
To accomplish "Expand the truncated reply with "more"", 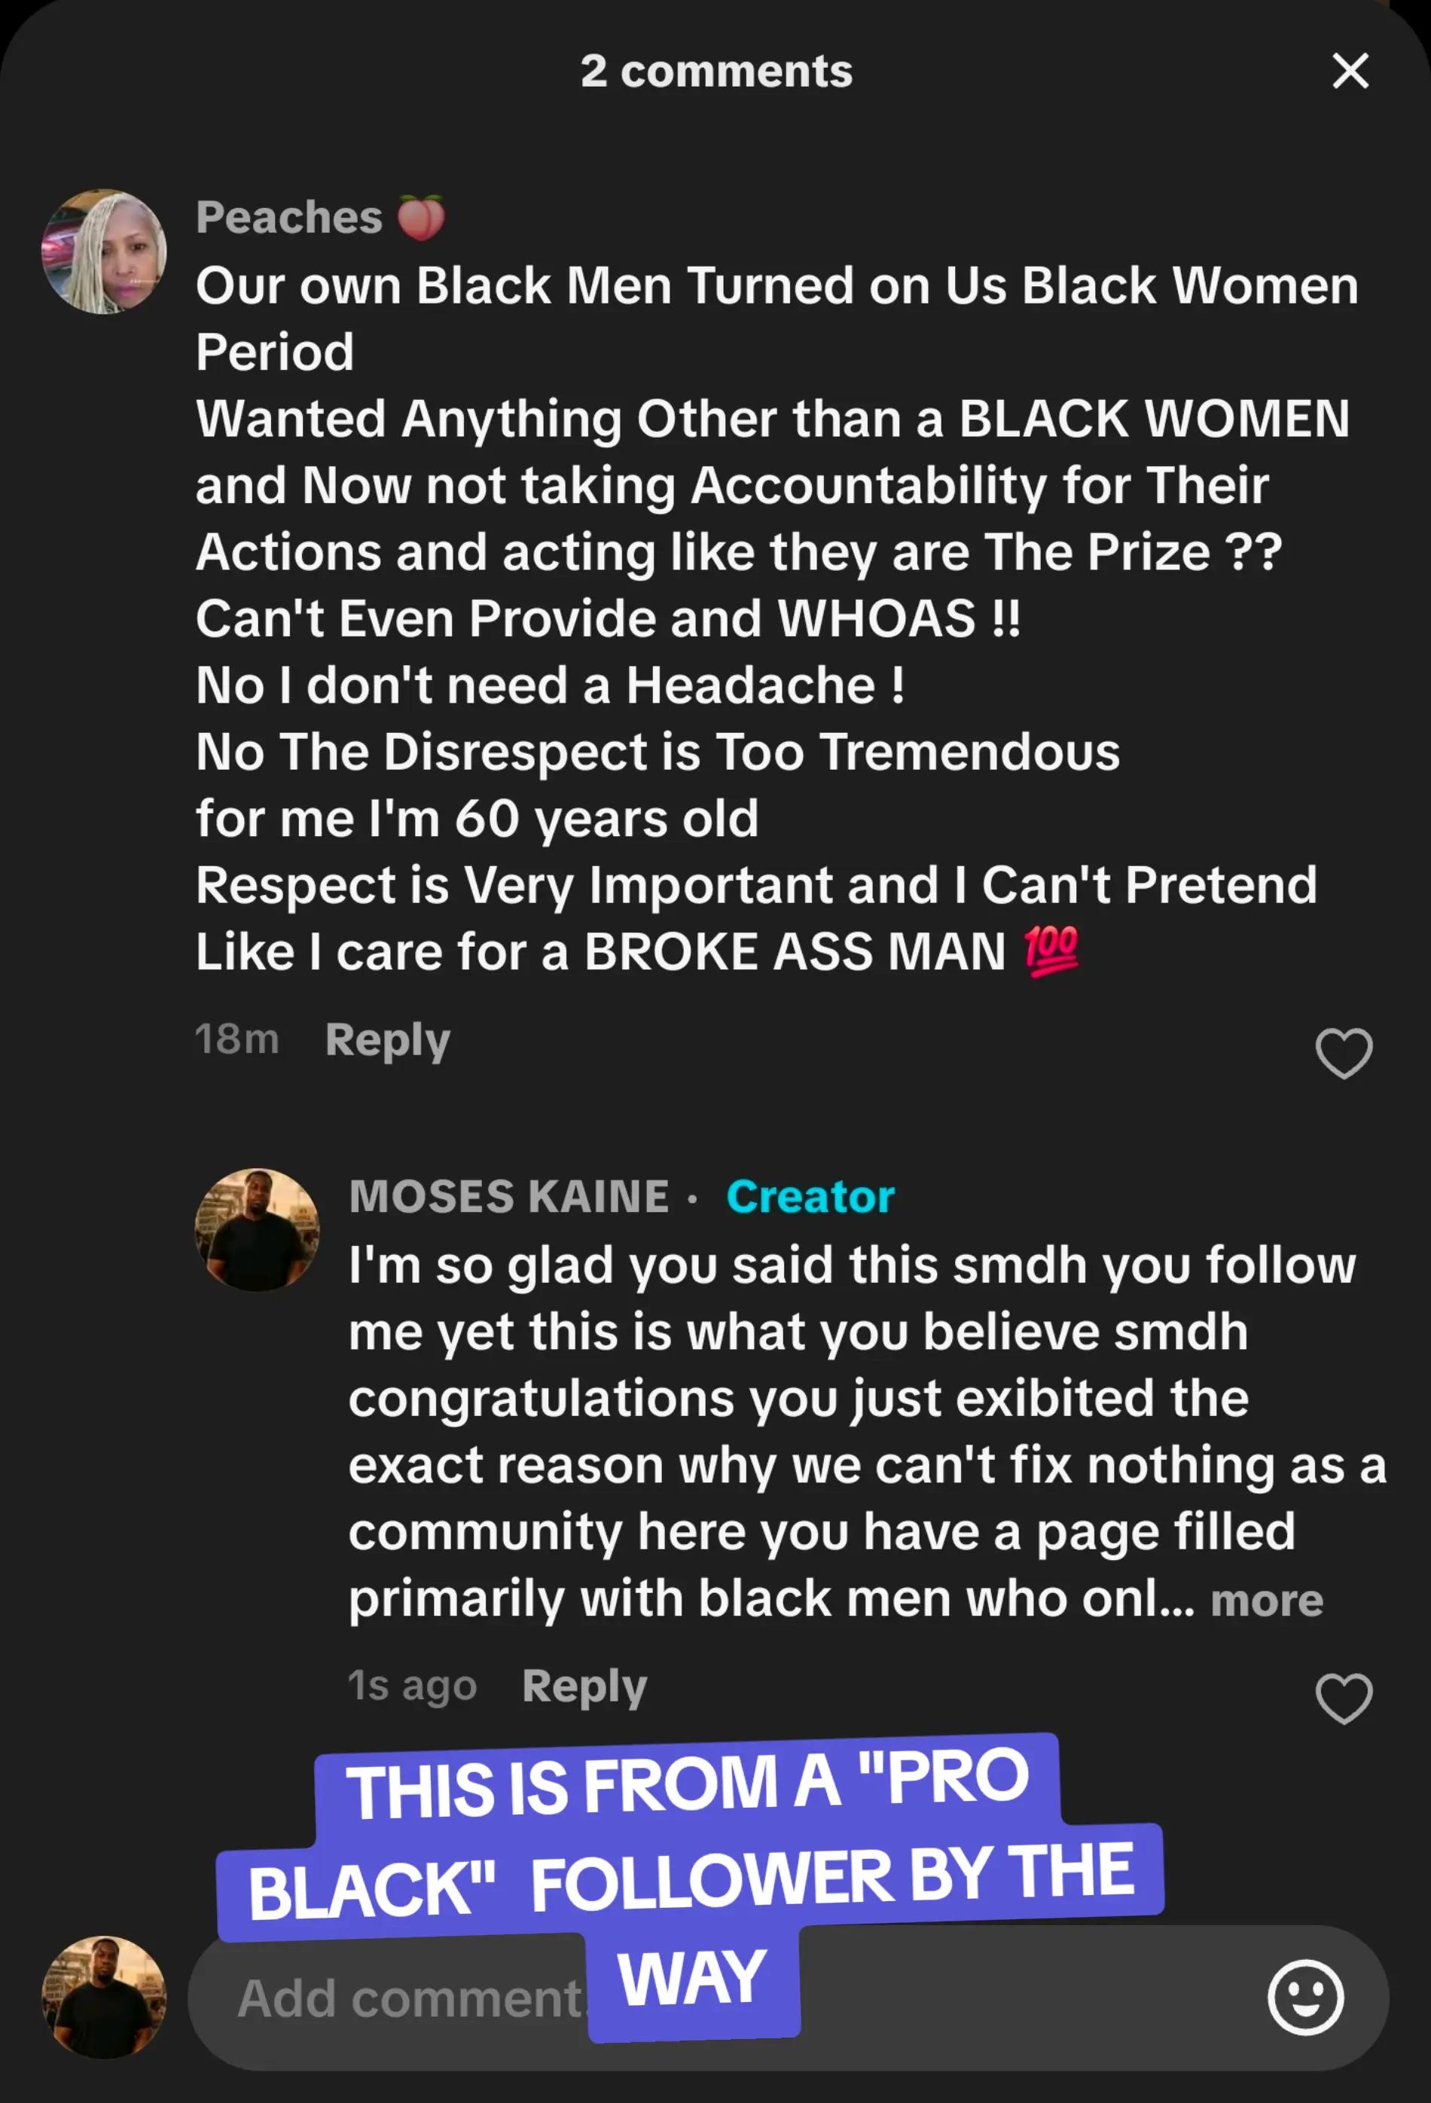I will pos(1266,1600).
